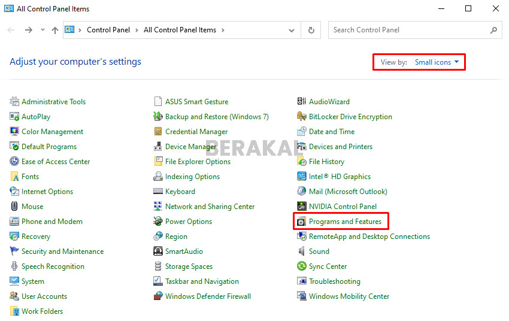Click the Color Management monitor icon

(x=14, y=131)
